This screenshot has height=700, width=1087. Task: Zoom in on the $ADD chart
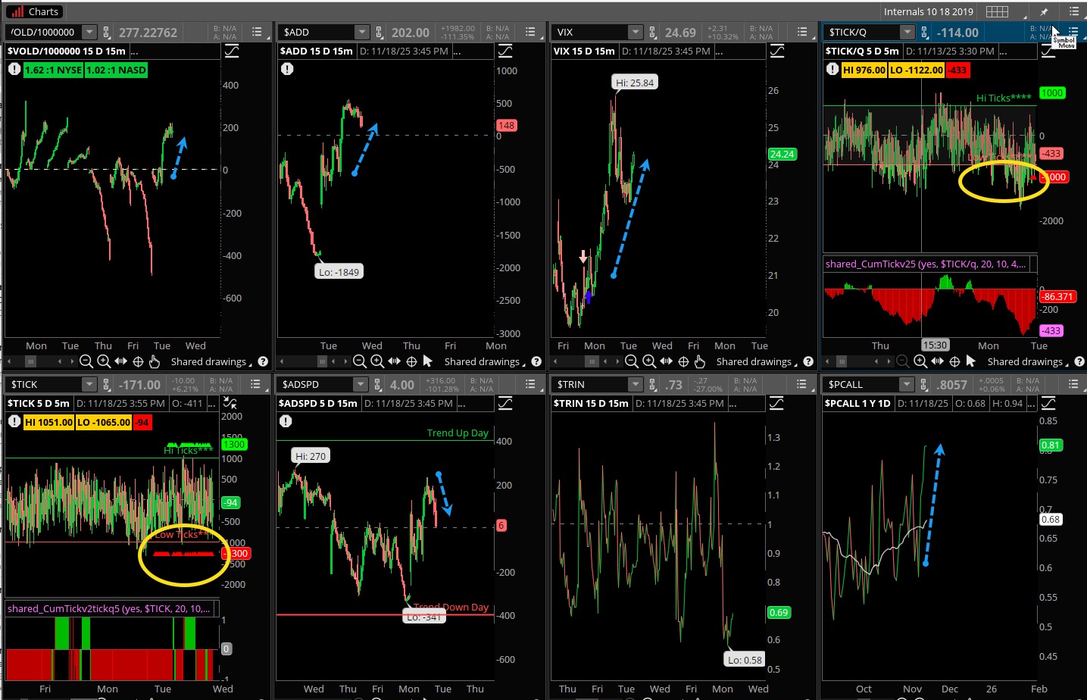[x=376, y=361]
